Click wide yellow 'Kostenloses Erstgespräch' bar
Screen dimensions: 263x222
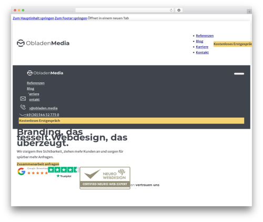[131, 121]
